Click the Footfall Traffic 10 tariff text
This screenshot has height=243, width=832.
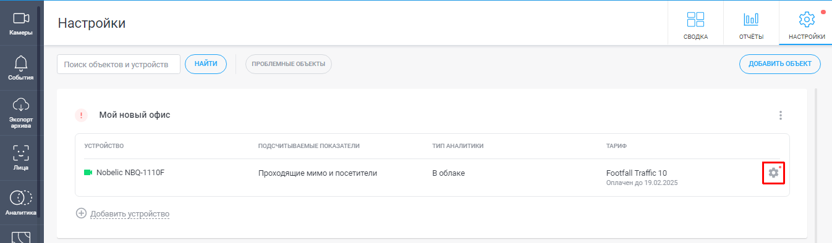[637, 173]
